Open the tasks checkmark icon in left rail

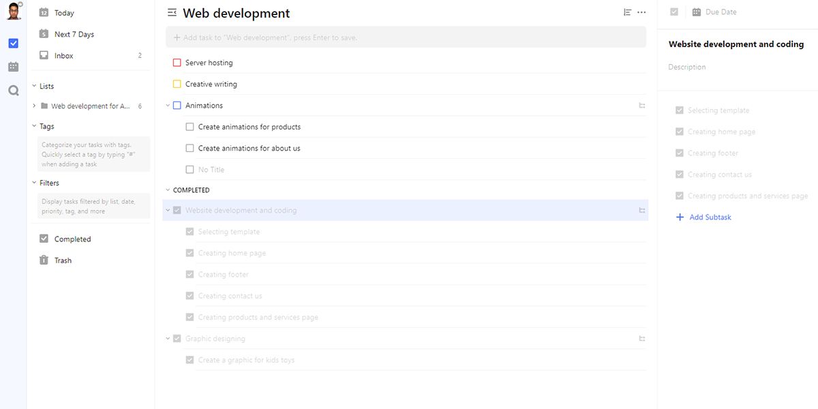click(13, 44)
